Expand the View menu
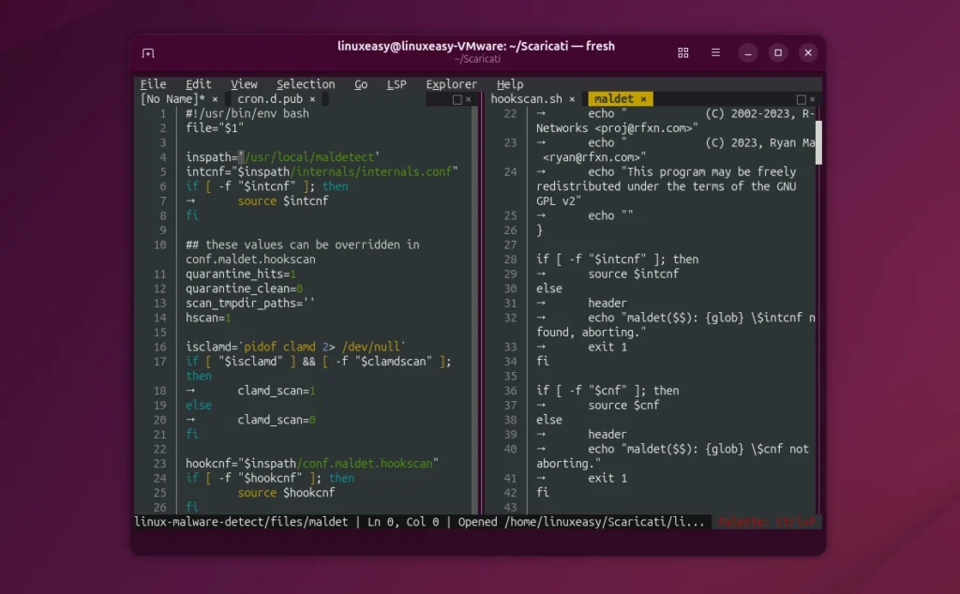 [x=244, y=83]
